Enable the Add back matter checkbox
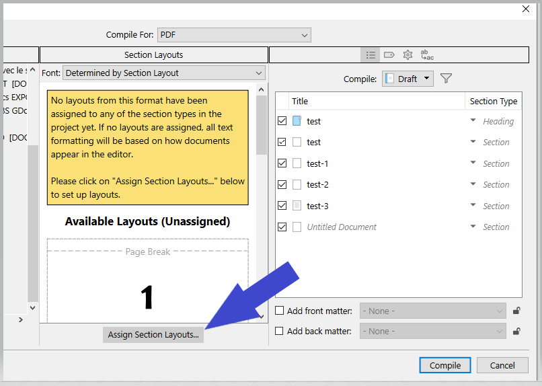The width and height of the screenshot is (542, 386). [x=280, y=331]
